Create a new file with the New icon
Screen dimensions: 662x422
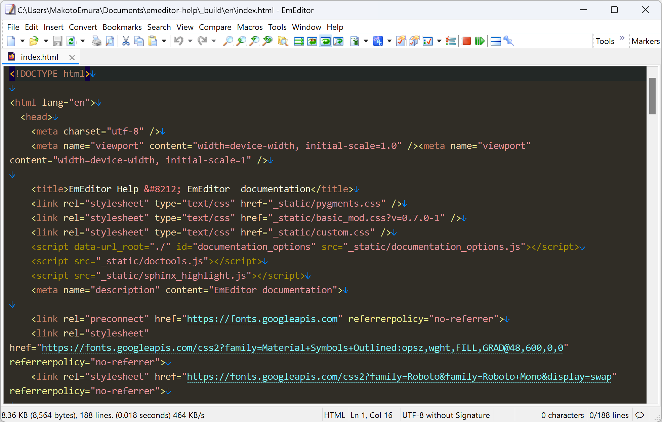coord(11,41)
